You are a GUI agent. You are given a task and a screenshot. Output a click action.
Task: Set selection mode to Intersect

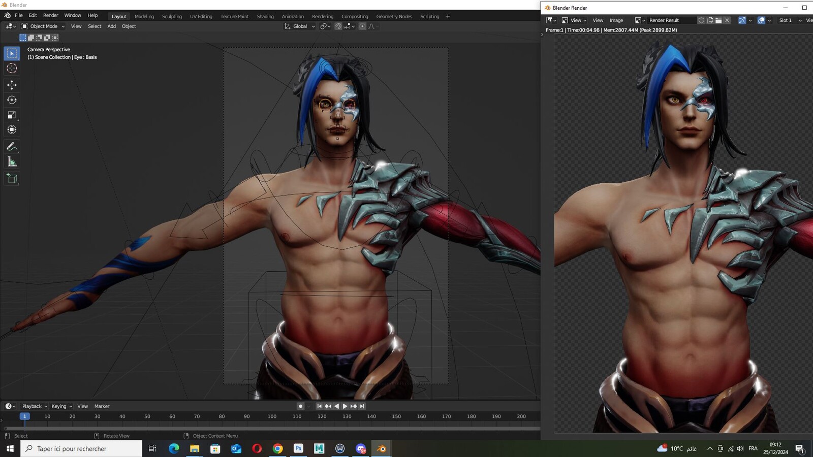pyautogui.click(x=55, y=38)
